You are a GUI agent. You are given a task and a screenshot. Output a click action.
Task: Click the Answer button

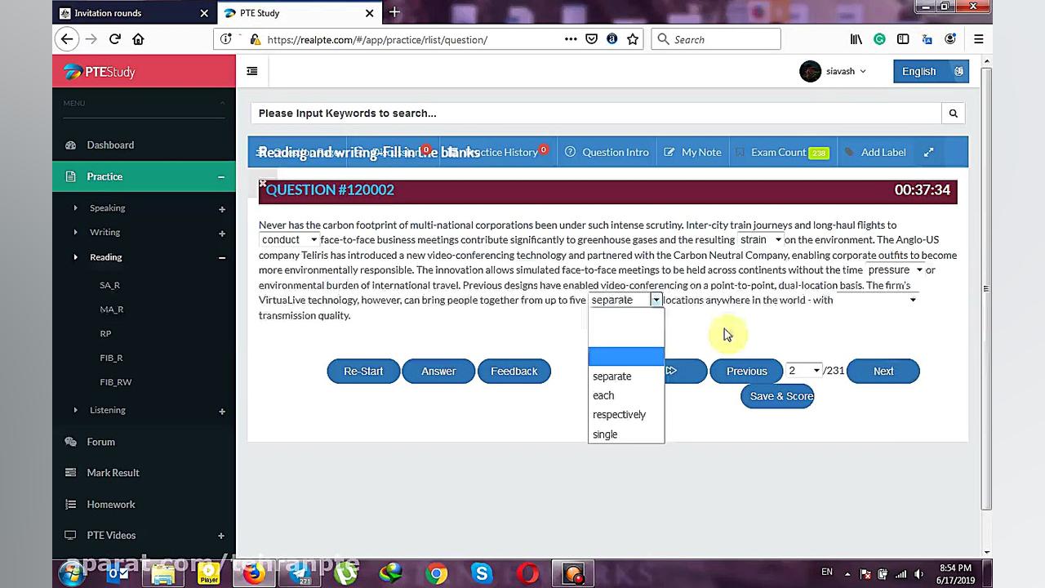[x=438, y=371]
